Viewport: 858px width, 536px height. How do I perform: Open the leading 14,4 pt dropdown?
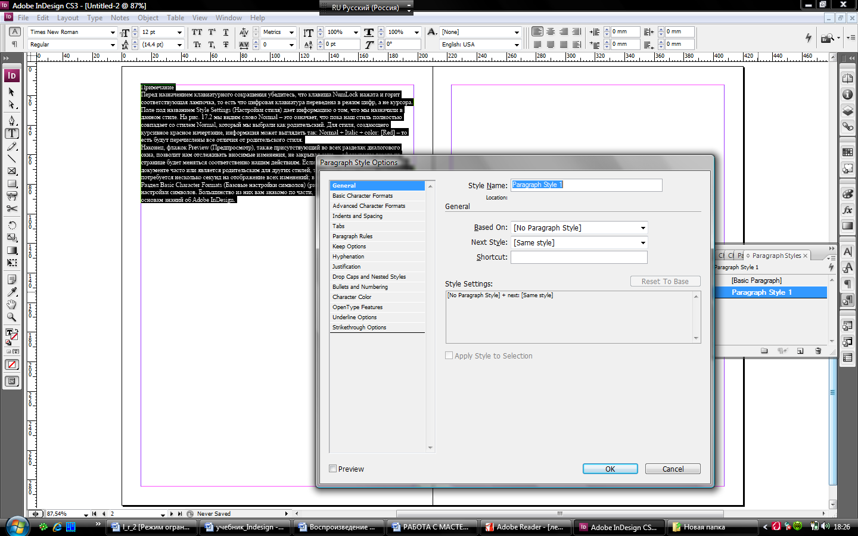click(179, 45)
